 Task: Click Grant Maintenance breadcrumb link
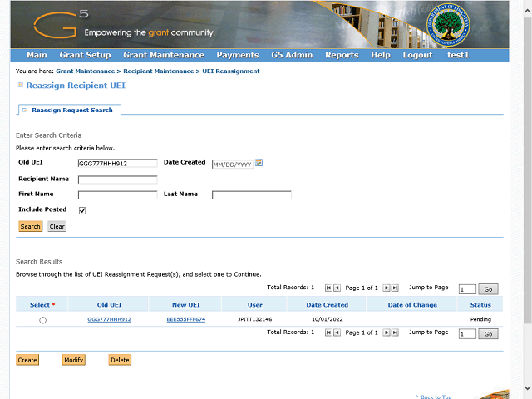86,71
